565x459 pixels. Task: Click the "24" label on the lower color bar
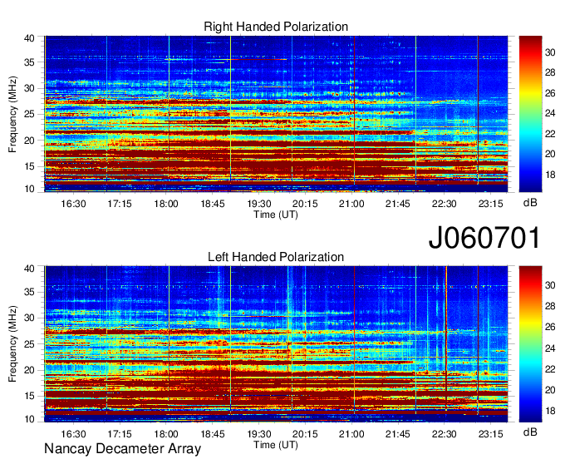pos(550,348)
